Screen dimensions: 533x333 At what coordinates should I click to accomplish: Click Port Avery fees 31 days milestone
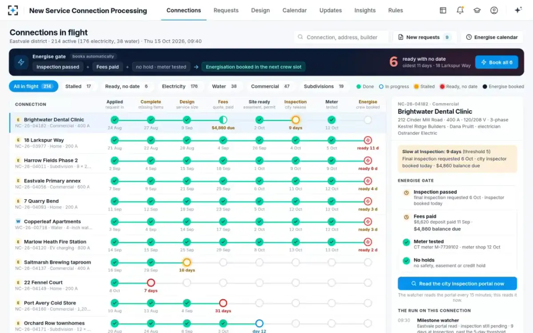pos(223,303)
